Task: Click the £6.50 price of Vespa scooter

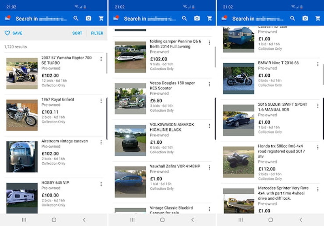Action: pyautogui.click(x=156, y=100)
